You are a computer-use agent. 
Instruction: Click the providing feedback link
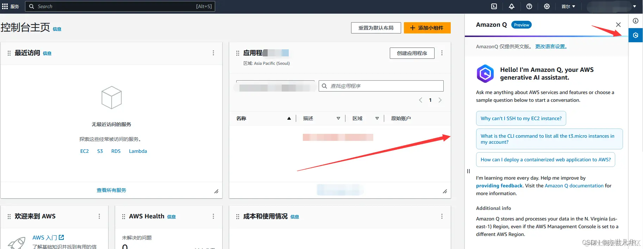(x=499, y=186)
